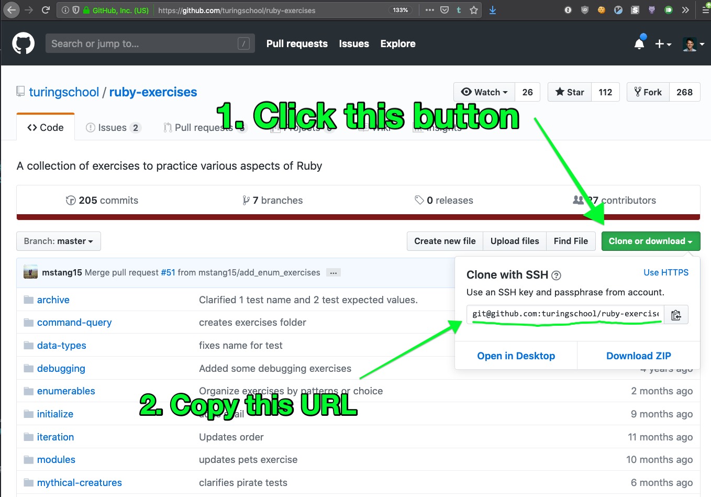The width and height of the screenshot is (711, 497).
Task: Open the modules folder
Action: [x=56, y=460]
